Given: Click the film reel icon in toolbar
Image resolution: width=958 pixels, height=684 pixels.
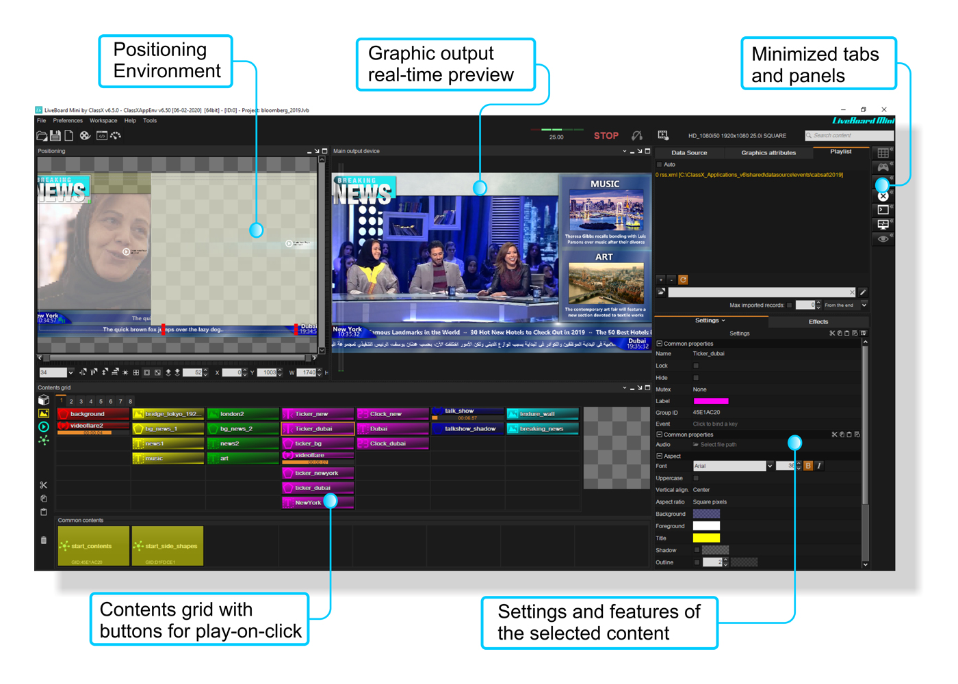Looking at the screenshot, I should coord(85,136).
